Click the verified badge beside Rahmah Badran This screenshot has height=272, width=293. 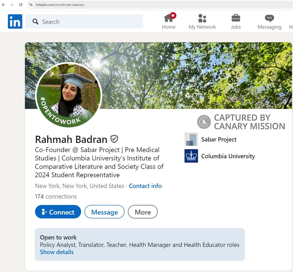[114, 139]
